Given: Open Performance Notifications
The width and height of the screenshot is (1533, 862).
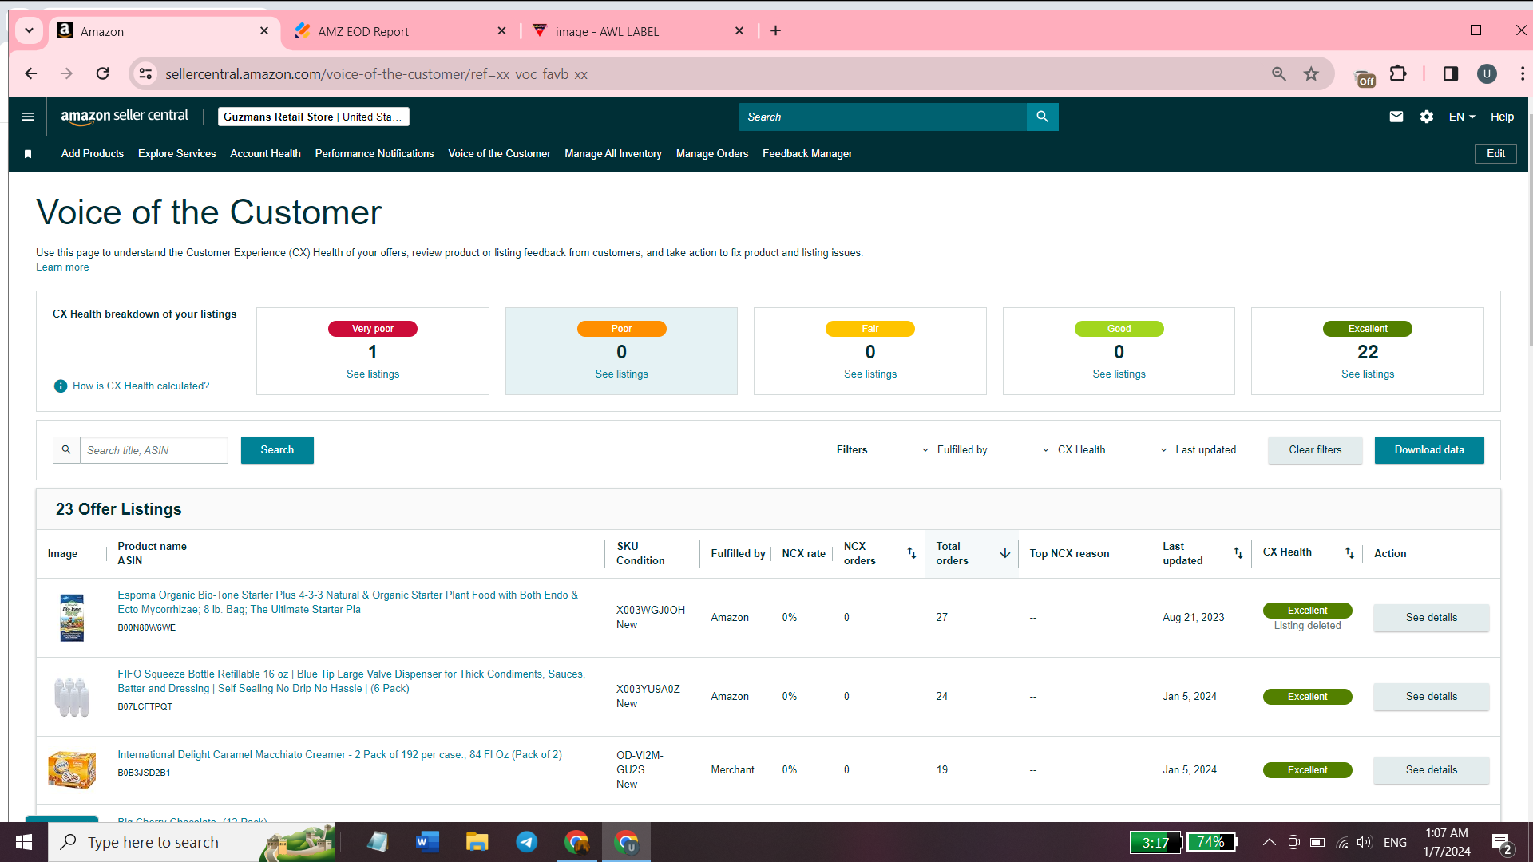Looking at the screenshot, I should (374, 154).
